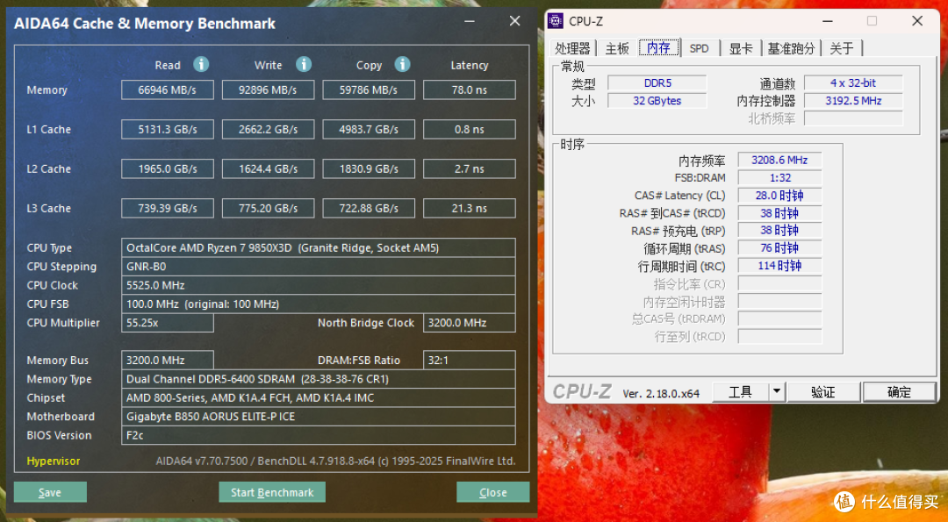Click the Save button in AIDA64
Image resolution: width=948 pixels, height=522 pixels.
point(50,492)
